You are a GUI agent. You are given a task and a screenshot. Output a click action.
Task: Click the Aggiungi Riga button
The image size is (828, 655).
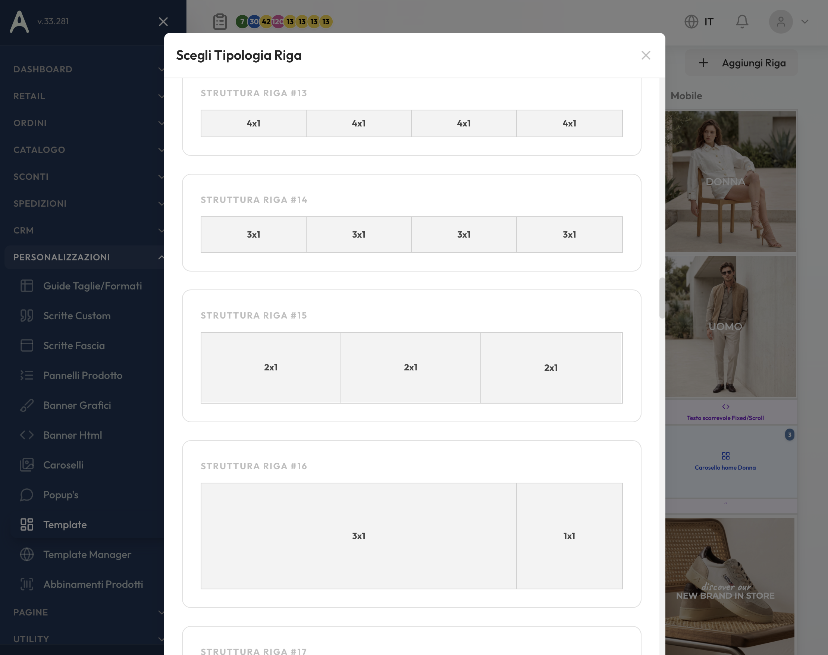[x=741, y=63]
